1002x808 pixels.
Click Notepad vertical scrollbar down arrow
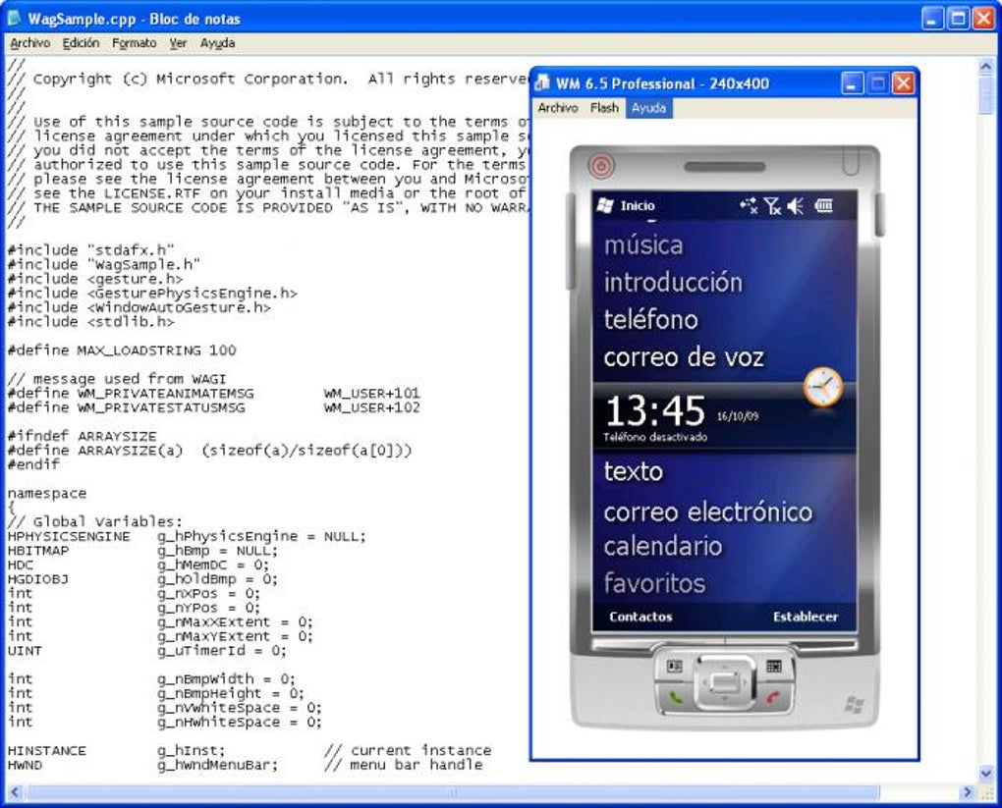[x=986, y=773]
